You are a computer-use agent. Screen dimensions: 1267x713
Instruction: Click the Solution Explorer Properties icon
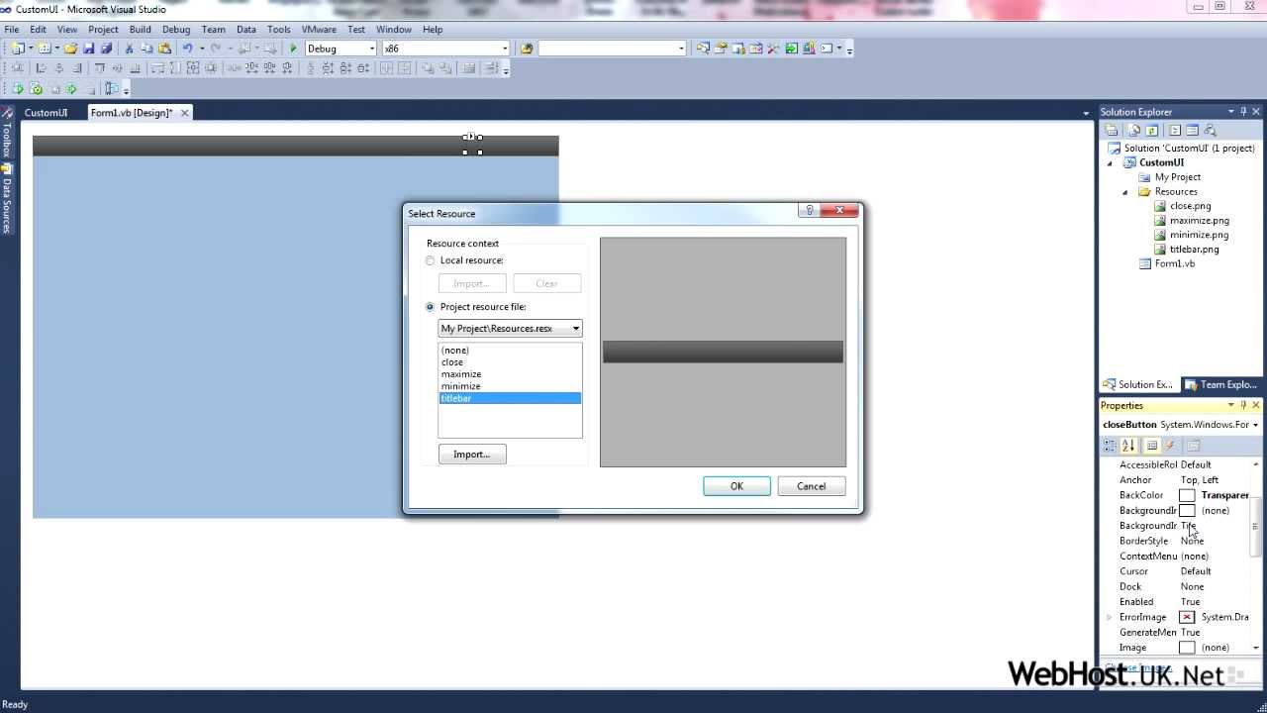click(x=1112, y=130)
